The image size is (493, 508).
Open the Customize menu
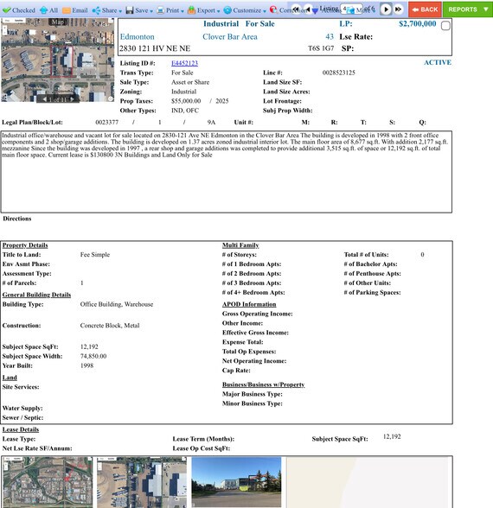click(245, 10)
